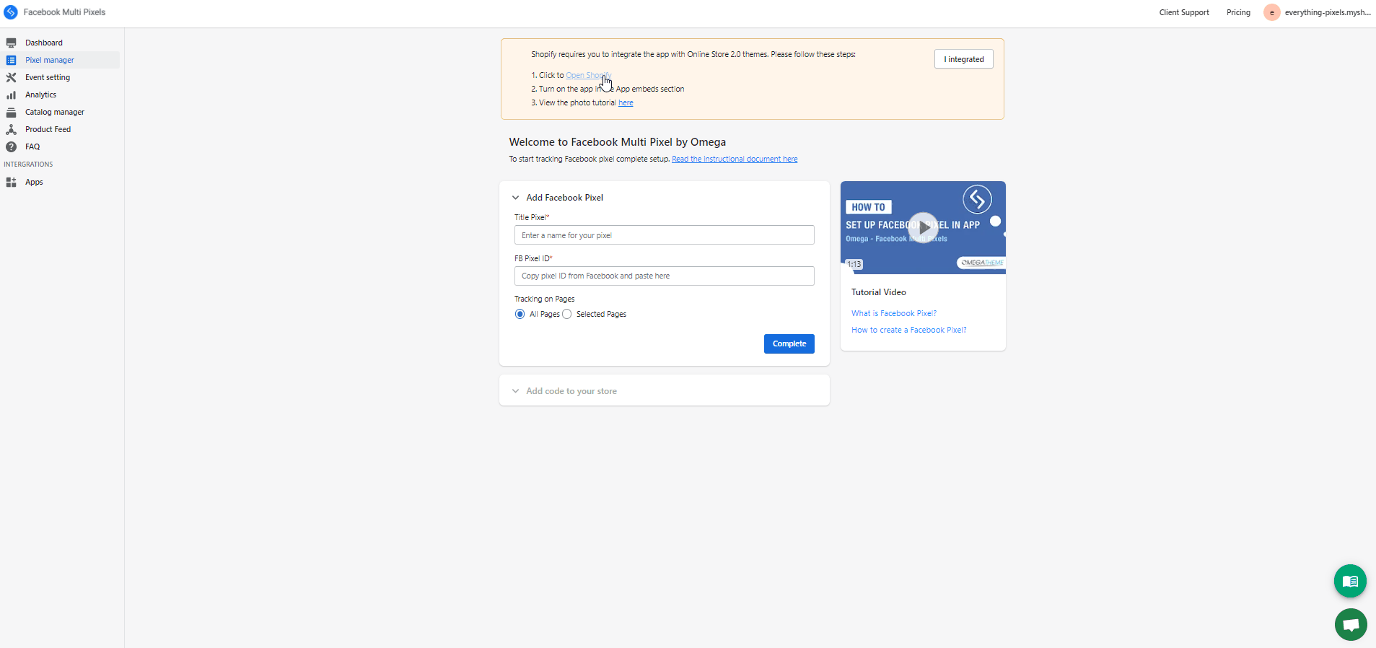Screen dimensions: 1376x648
Task: Click the I integrated button
Action: (x=963, y=59)
